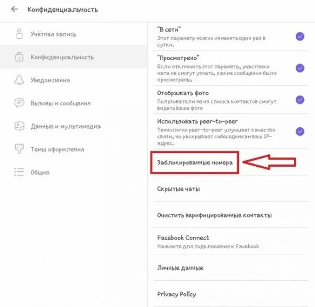The width and height of the screenshot is (315, 307).
Task: Select Вызовы и сообщения in sidebar
Action: point(60,103)
